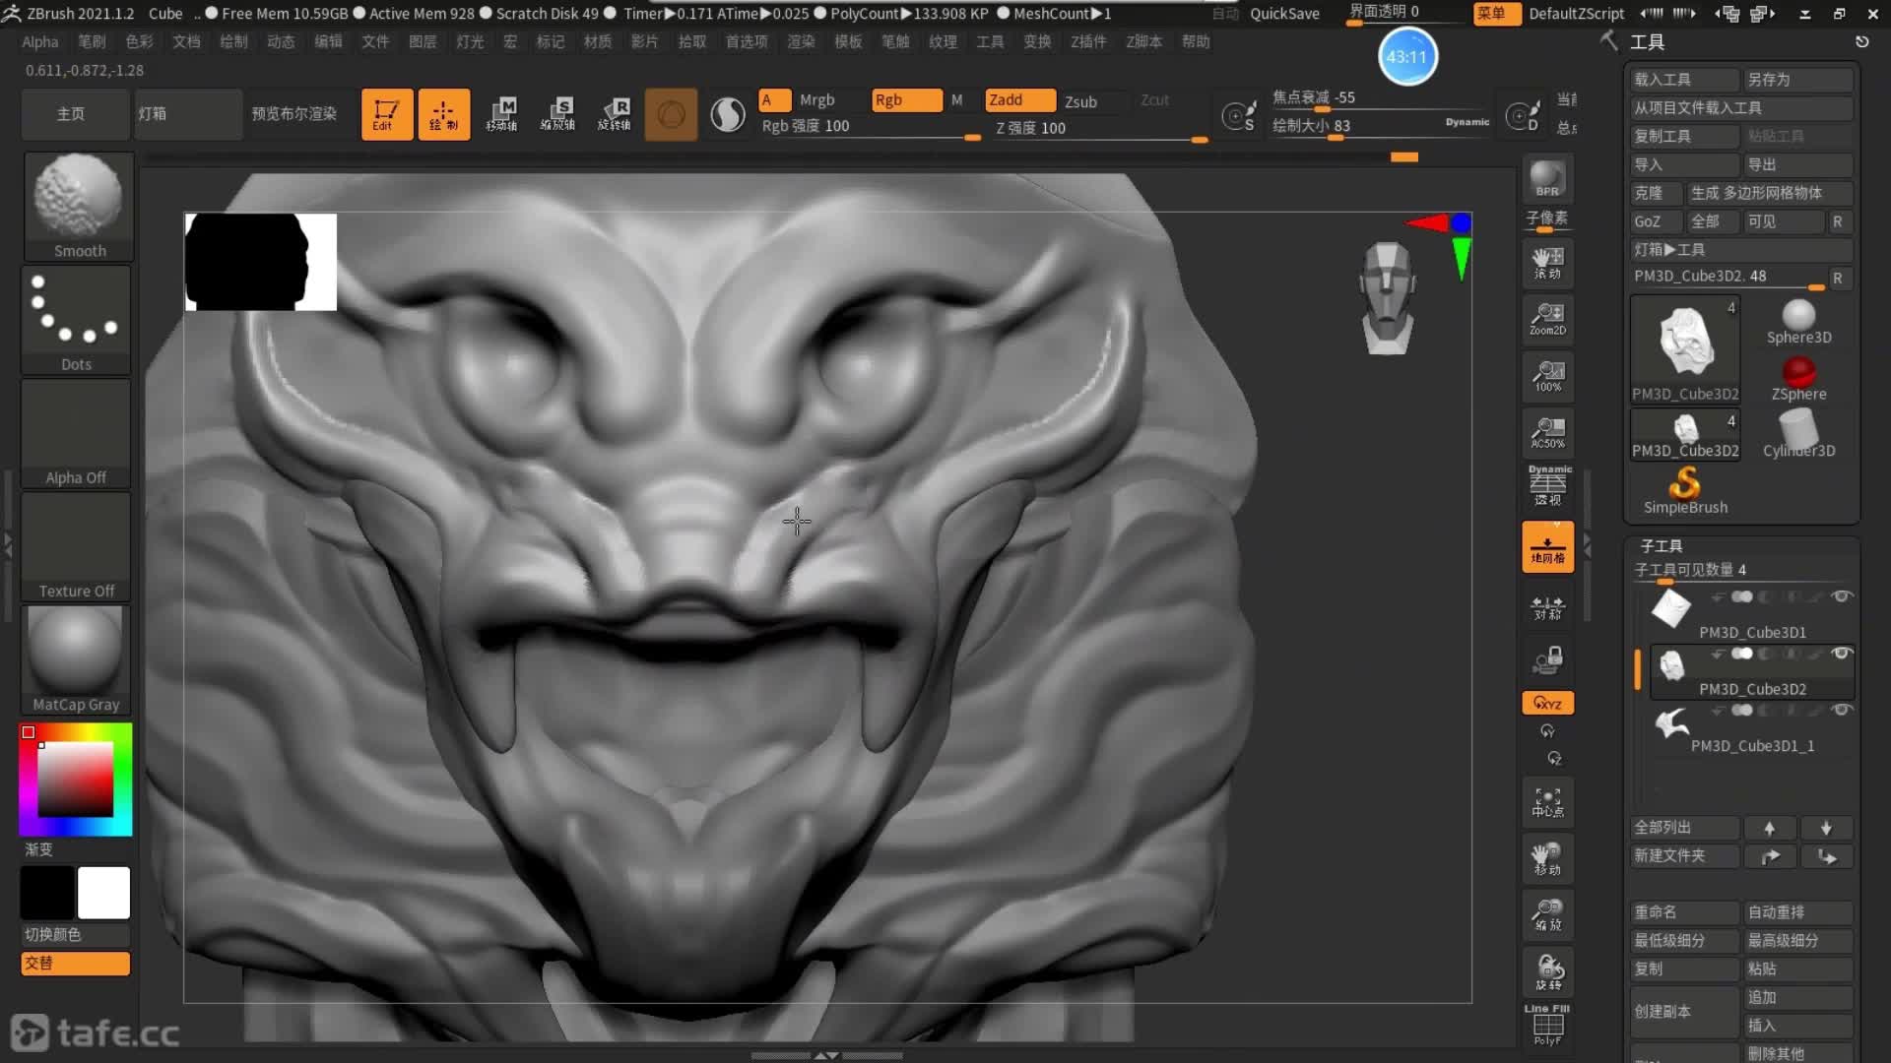This screenshot has width=1891, height=1063.
Task: Collapse the 子工具 subtool panel
Action: (1662, 545)
